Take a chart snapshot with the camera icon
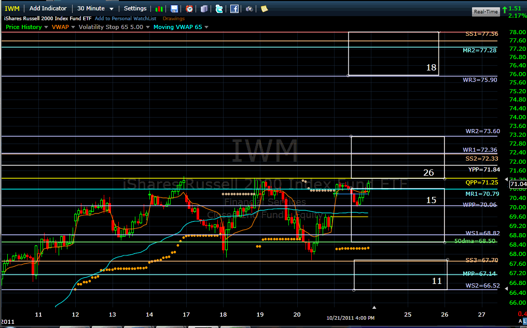This screenshot has width=527, height=328. [249, 9]
